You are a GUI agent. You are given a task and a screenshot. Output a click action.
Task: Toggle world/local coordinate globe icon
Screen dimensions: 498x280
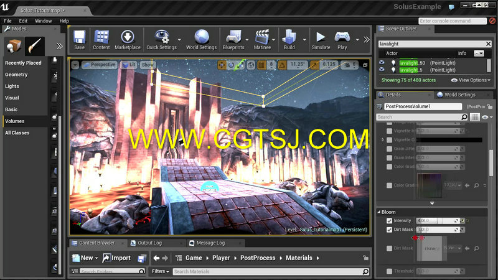pos(251,65)
